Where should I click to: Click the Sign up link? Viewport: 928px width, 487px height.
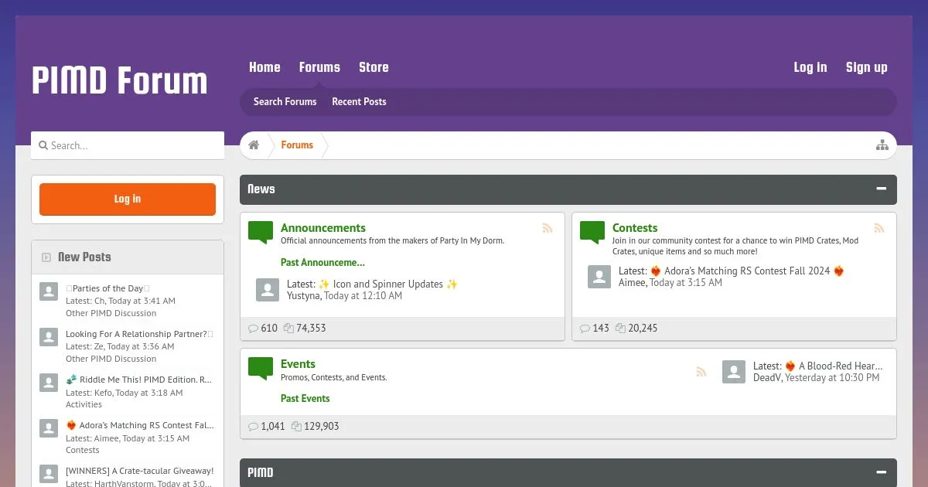click(x=866, y=67)
